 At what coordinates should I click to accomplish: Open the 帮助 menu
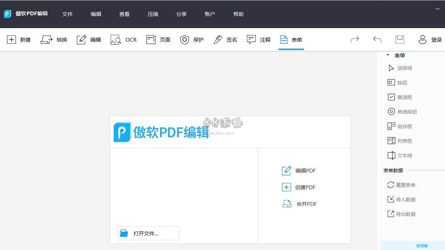[238, 14]
